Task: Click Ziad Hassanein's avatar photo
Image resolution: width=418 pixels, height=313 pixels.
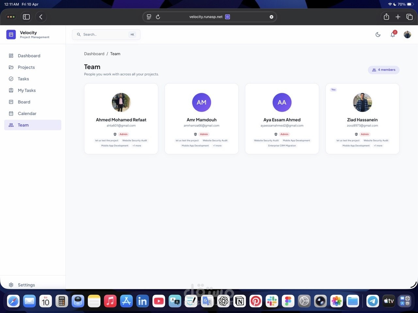Action: coord(362,102)
